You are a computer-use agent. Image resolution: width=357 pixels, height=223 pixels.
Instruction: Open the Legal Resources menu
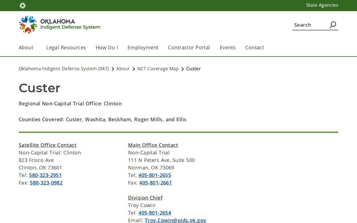pyautogui.click(x=66, y=47)
